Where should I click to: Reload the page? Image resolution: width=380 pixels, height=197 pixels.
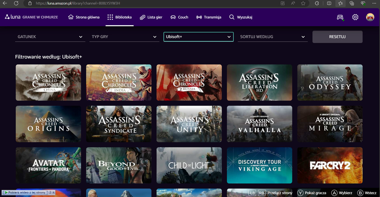click(16, 3)
